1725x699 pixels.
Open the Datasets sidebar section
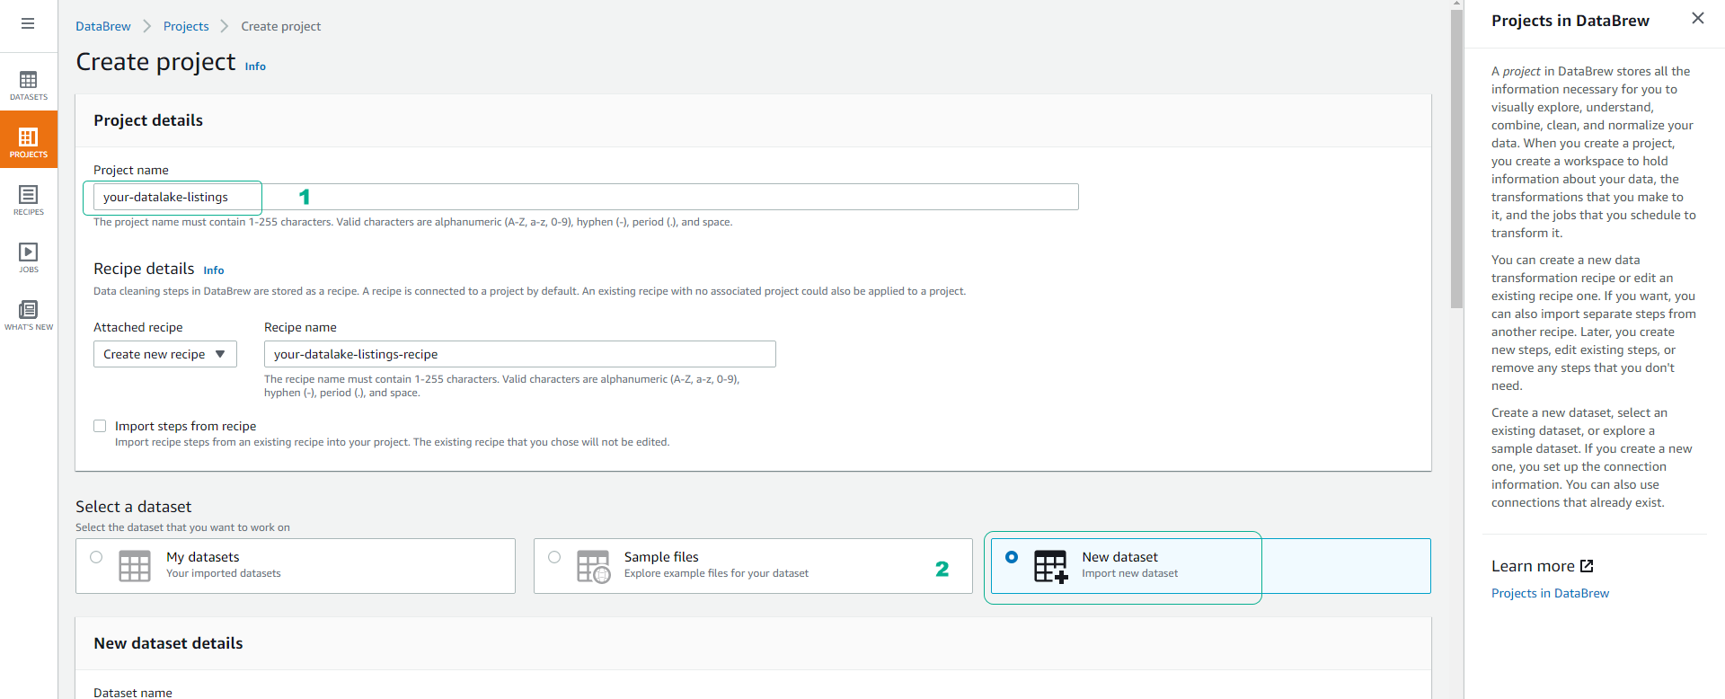click(29, 86)
